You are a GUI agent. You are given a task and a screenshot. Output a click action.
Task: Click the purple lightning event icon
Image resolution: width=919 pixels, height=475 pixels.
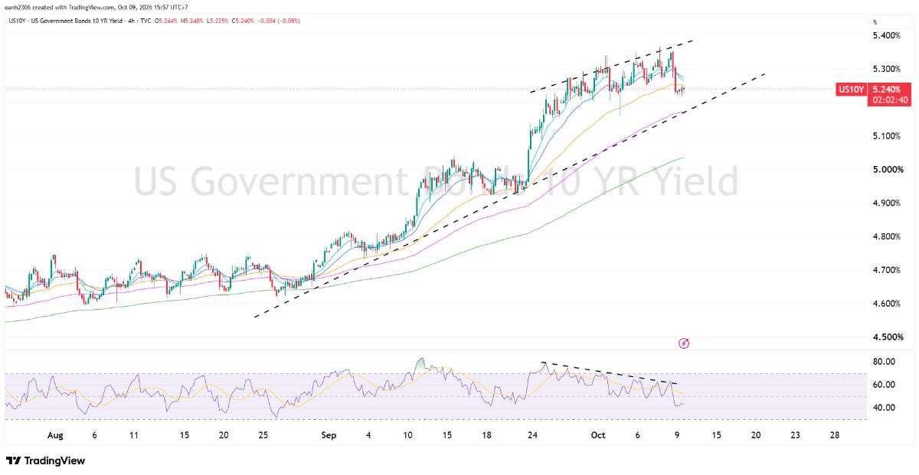click(684, 344)
